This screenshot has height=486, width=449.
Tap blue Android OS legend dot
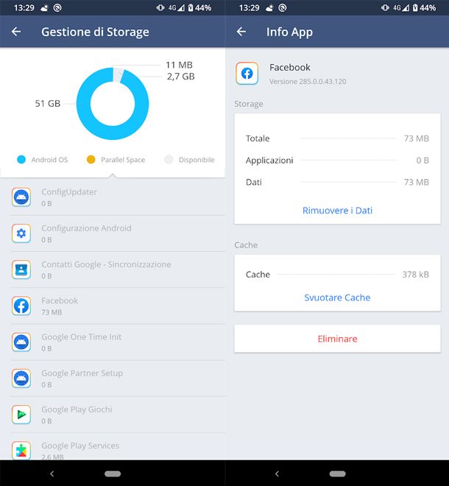coord(21,159)
